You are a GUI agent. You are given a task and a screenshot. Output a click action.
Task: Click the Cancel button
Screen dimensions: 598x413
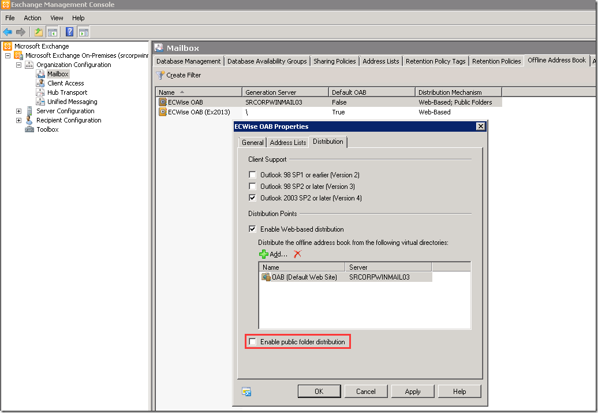pos(366,391)
